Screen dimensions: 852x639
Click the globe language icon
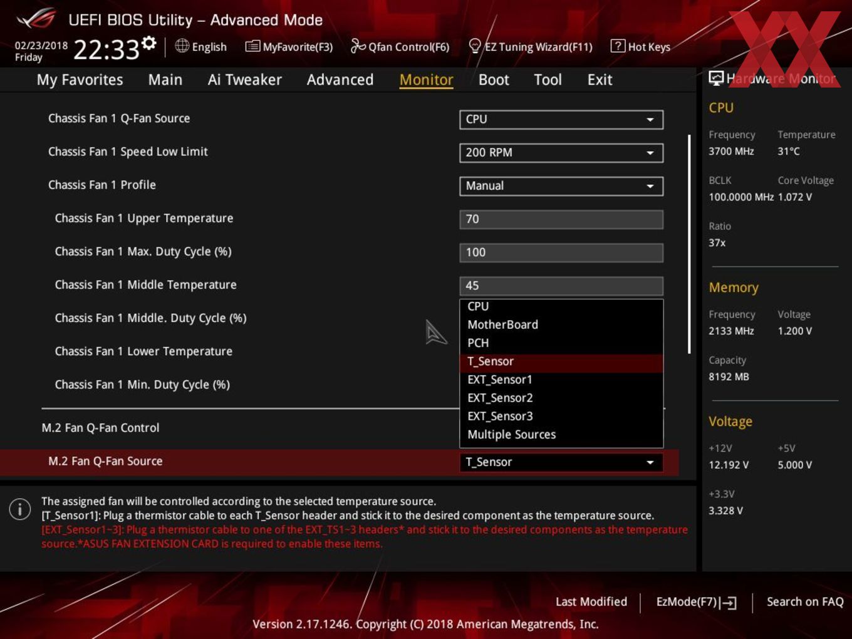(182, 46)
